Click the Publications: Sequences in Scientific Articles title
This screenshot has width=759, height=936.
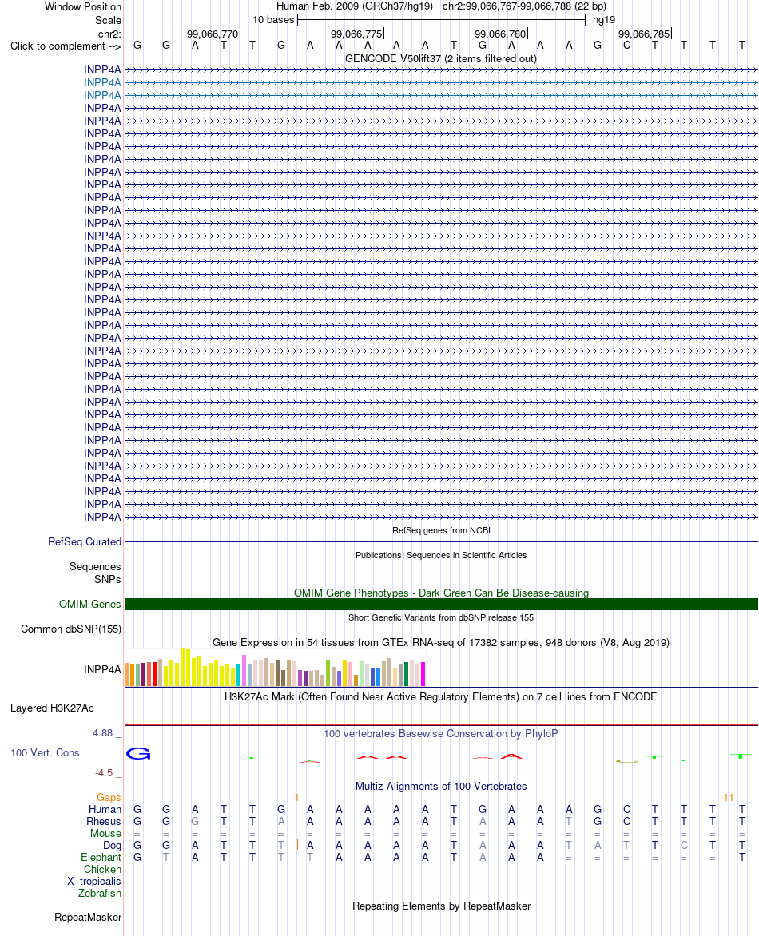(x=441, y=555)
